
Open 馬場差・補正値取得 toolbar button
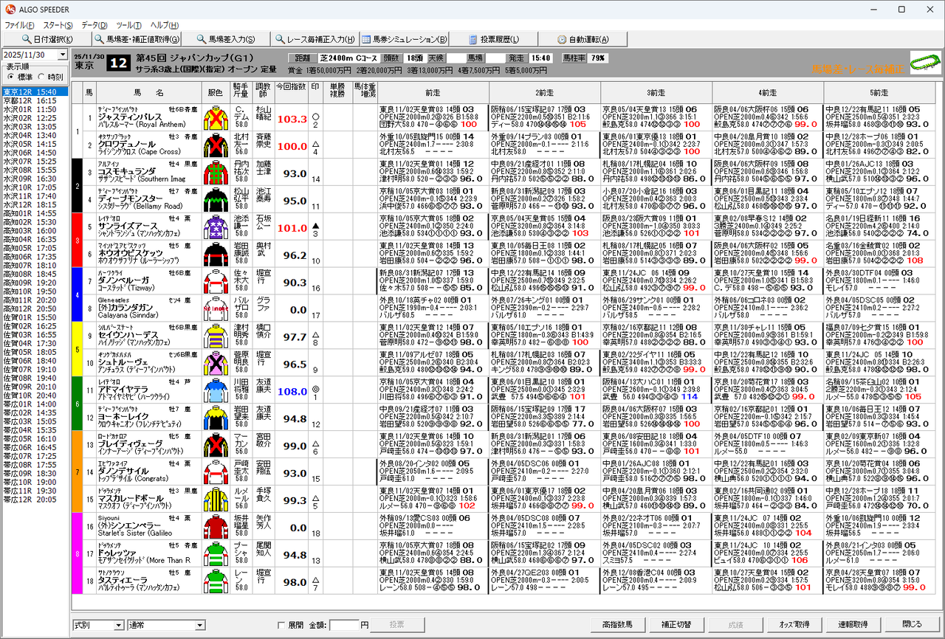click(137, 39)
